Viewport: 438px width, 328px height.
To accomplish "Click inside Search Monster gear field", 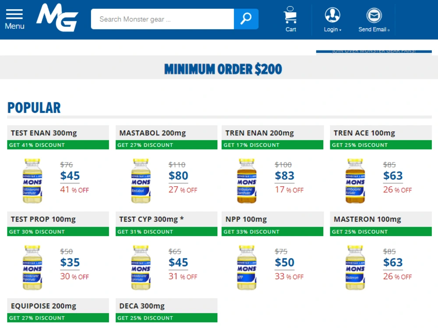I will click(x=162, y=19).
